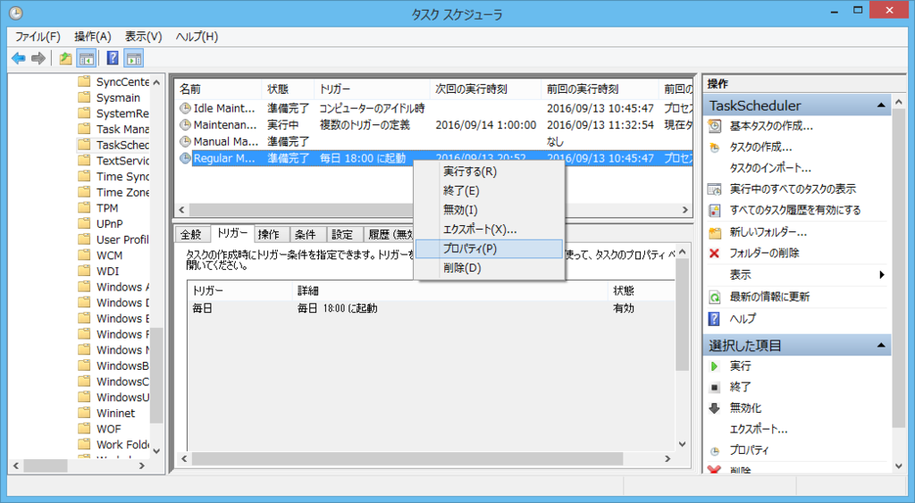Collapse the TaskScheduler actions section
The width and height of the screenshot is (915, 503).
pos(880,105)
